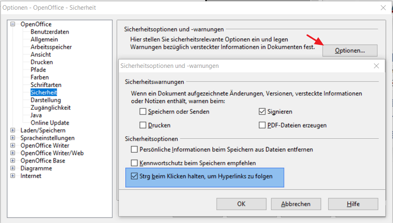
Task: Select the Laden/Speichern label
Action: 43,130
